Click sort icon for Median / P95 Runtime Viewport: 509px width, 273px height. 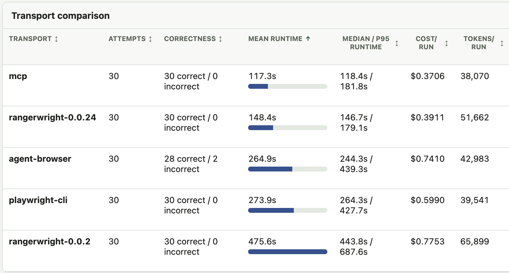tap(397, 43)
